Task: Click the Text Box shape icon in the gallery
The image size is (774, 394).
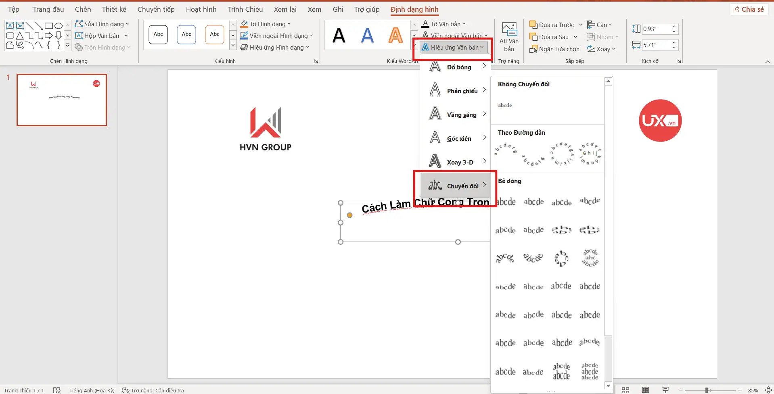Action: [x=10, y=25]
